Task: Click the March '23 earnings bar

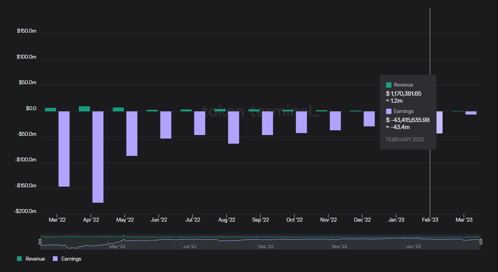Action: tap(471, 113)
